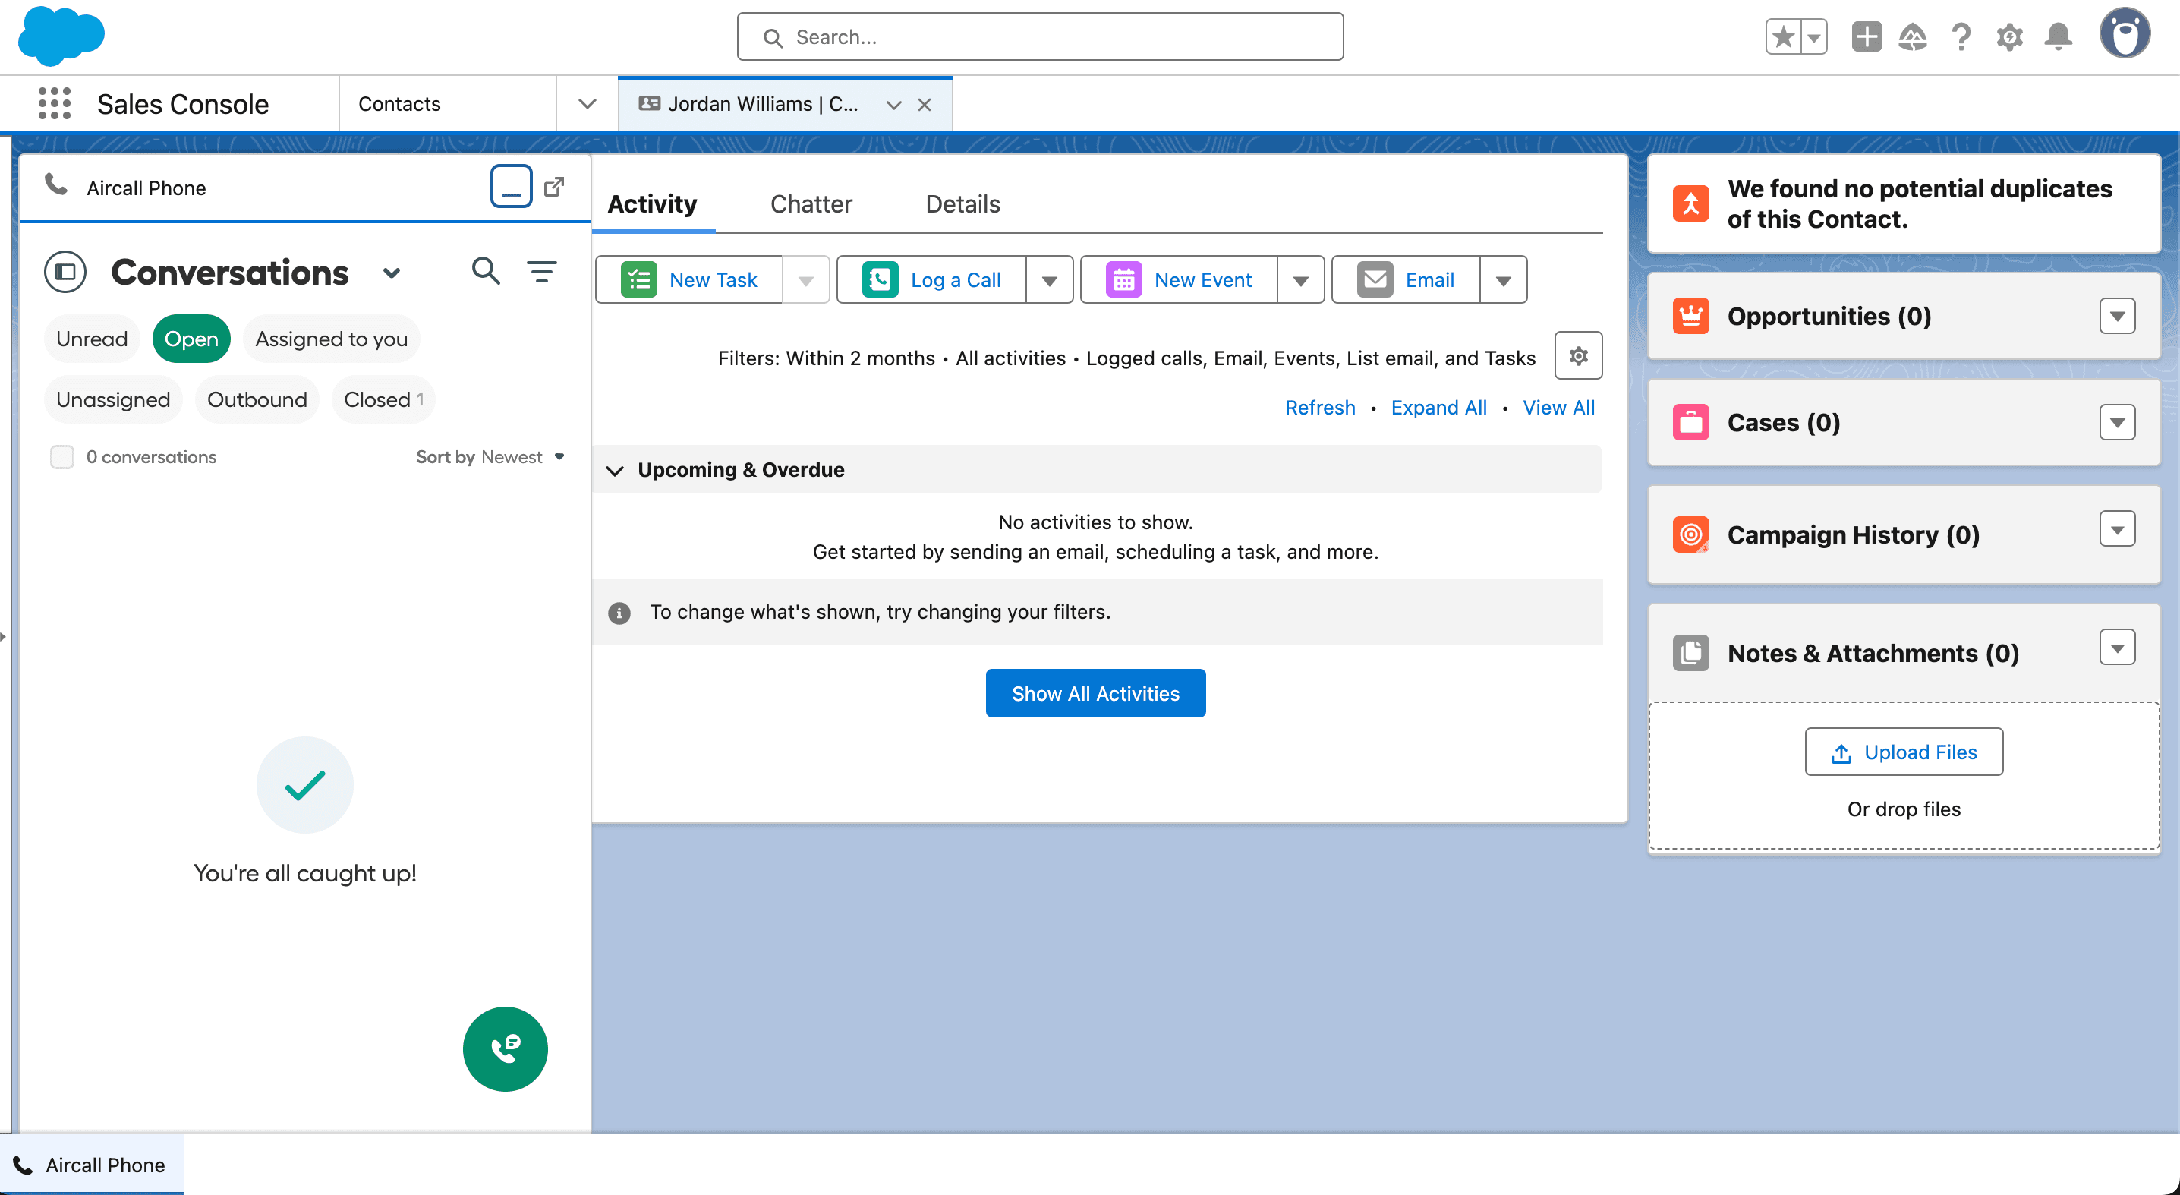
Task: Pop out the Aircall Phone panel
Action: (x=554, y=187)
